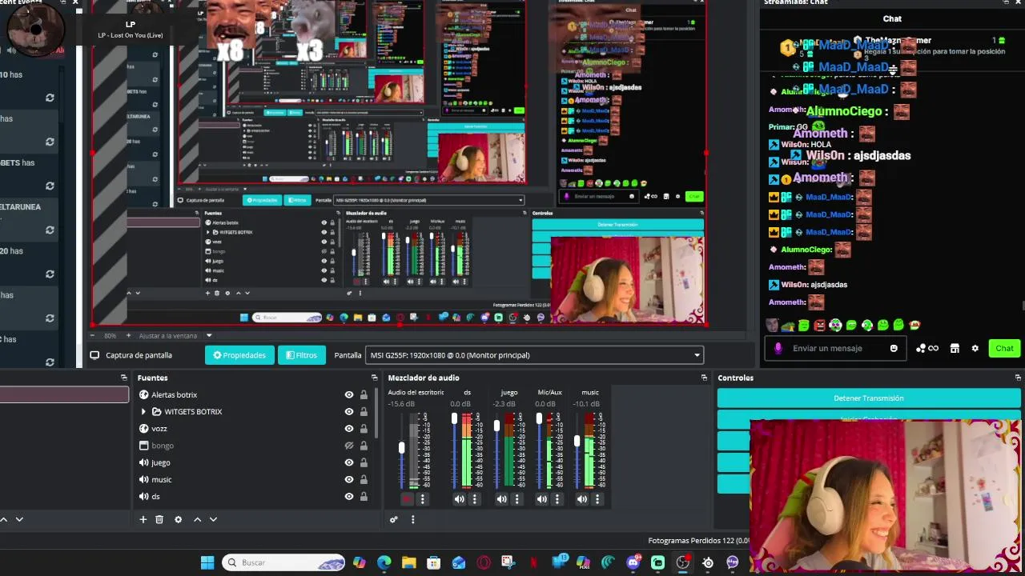Open source properties gear in Fuentes toolbar

point(178,519)
